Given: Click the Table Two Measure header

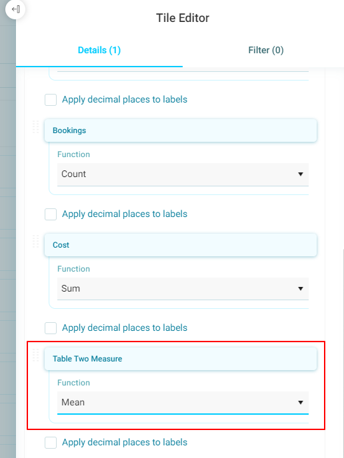Looking at the screenshot, I should [x=181, y=359].
